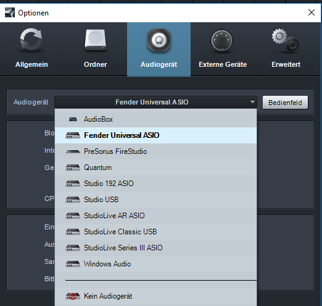
Task: Click the AudioBox device icon
Action: (x=73, y=119)
